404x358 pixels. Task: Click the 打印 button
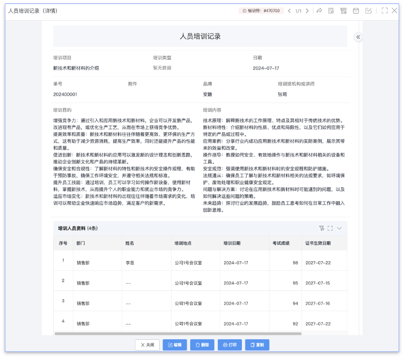230,345
